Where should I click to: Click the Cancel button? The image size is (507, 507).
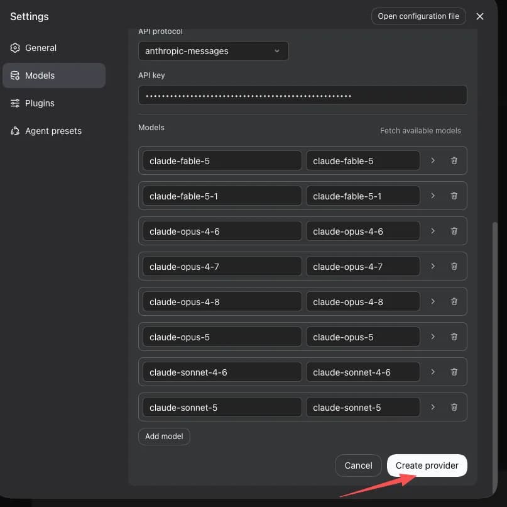click(x=358, y=465)
